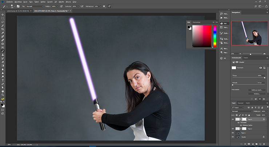269x147 pixels.
Task: Click the layer filter search icon in Tasot panel
Action: pyautogui.click(x=233, y=107)
